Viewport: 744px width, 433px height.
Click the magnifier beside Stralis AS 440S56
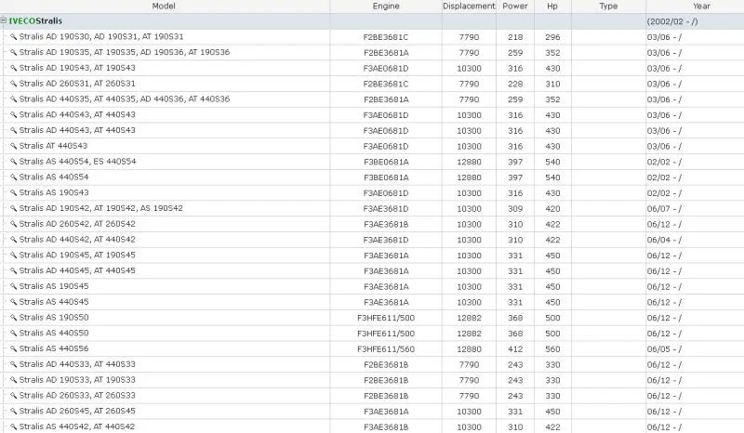(13, 349)
